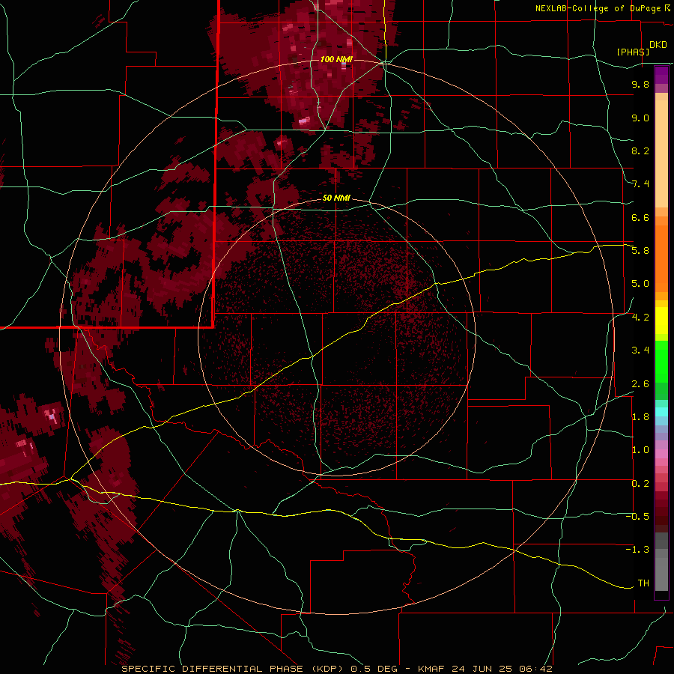Click the 9.0 value on the color scale
This screenshot has height=674, width=674.
coord(640,118)
